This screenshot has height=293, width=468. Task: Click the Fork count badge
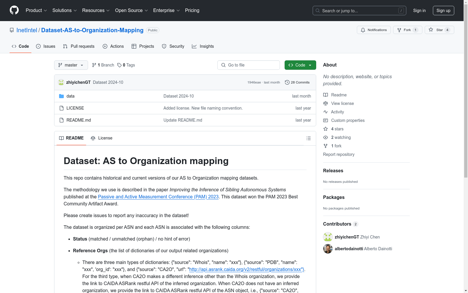coord(415,30)
